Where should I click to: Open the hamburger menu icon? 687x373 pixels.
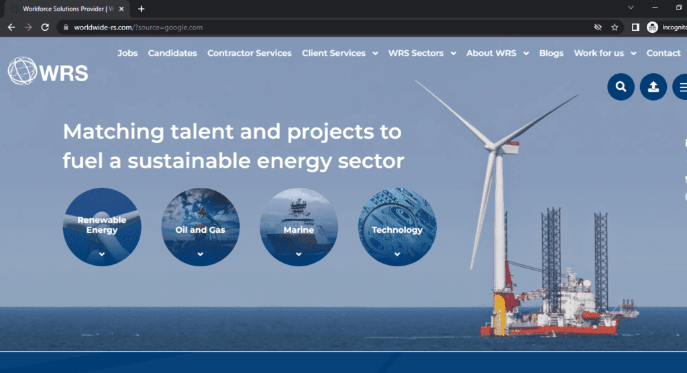point(681,87)
